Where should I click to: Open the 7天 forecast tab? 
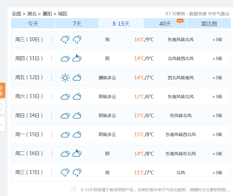pyautogui.click(x=77, y=24)
